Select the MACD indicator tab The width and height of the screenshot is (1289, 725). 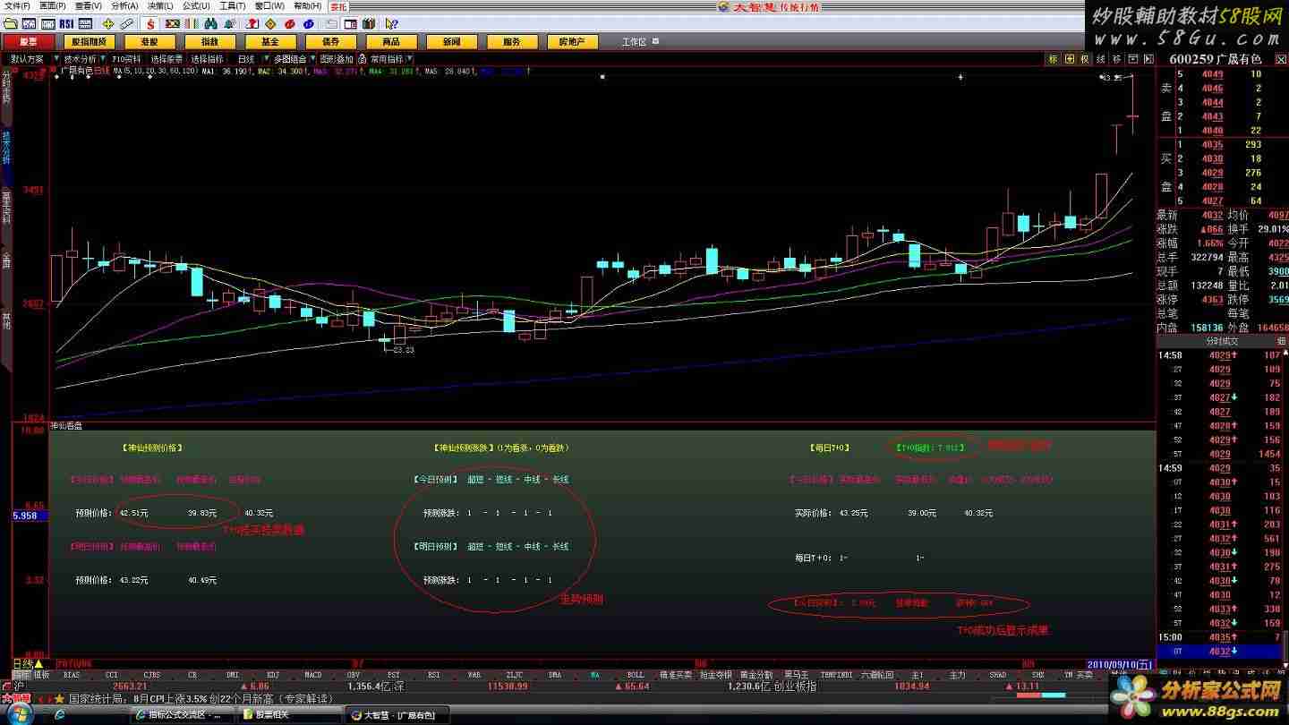tap(313, 675)
